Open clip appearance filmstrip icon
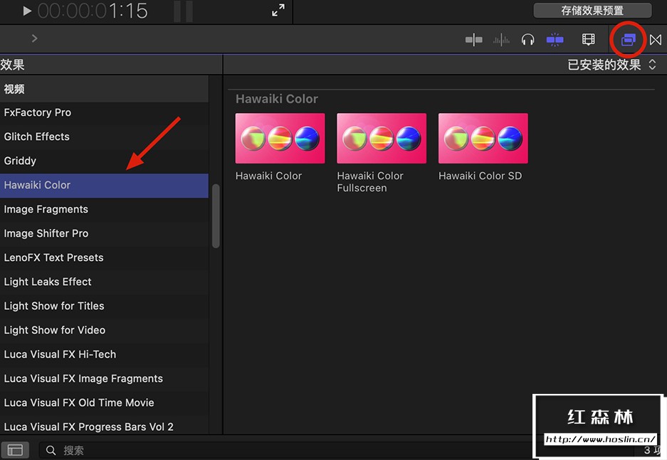 pyautogui.click(x=588, y=40)
